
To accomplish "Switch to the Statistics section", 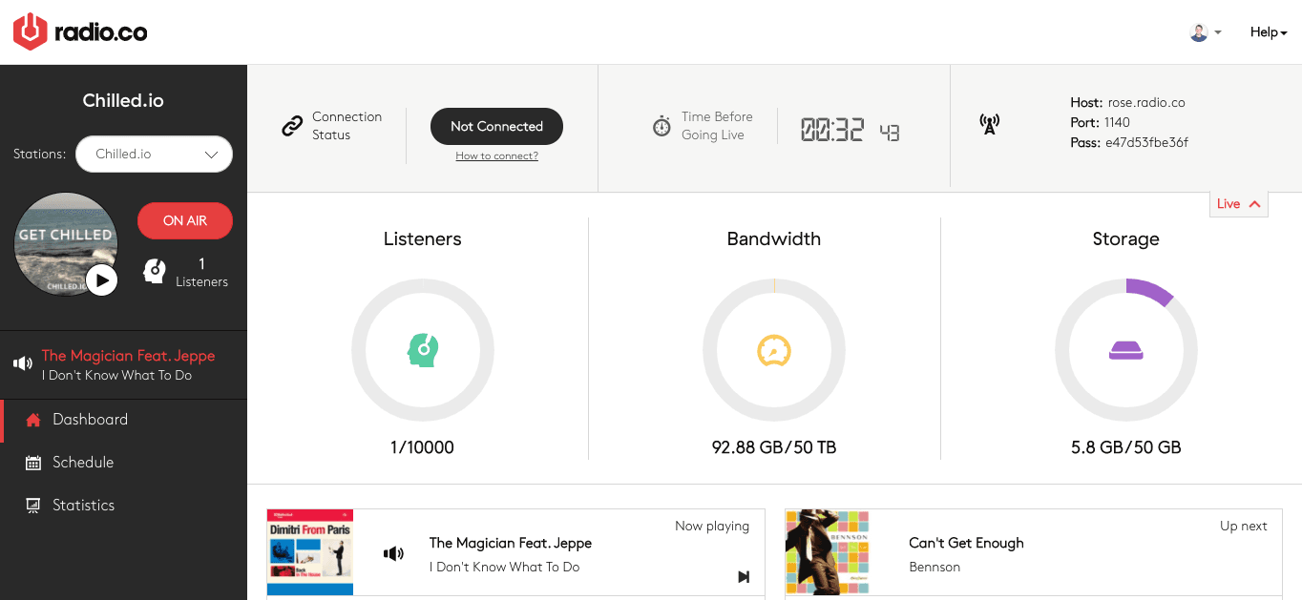I will [x=82, y=505].
